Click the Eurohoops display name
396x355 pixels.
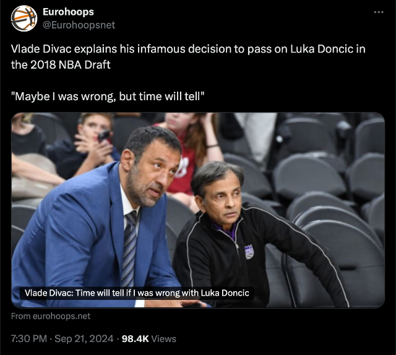68,12
